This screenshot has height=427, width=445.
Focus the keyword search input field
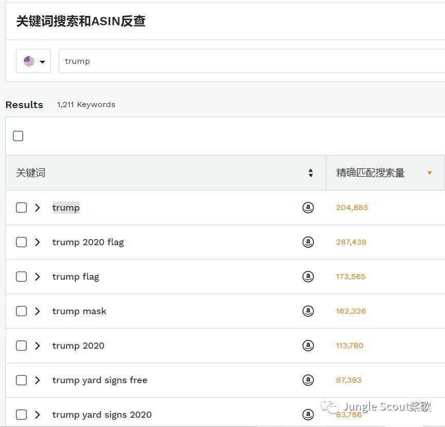(252, 61)
